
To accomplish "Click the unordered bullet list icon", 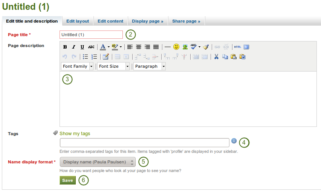I will tap(86, 57).
